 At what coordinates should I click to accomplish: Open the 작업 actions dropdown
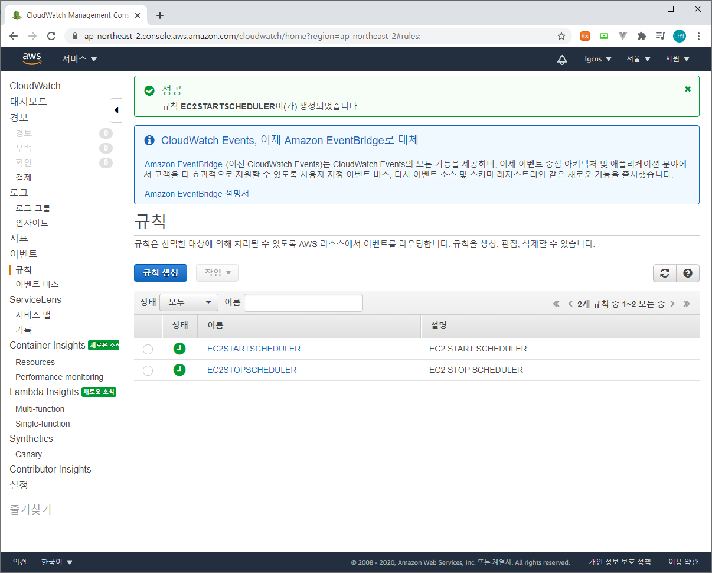coord(217,273)
